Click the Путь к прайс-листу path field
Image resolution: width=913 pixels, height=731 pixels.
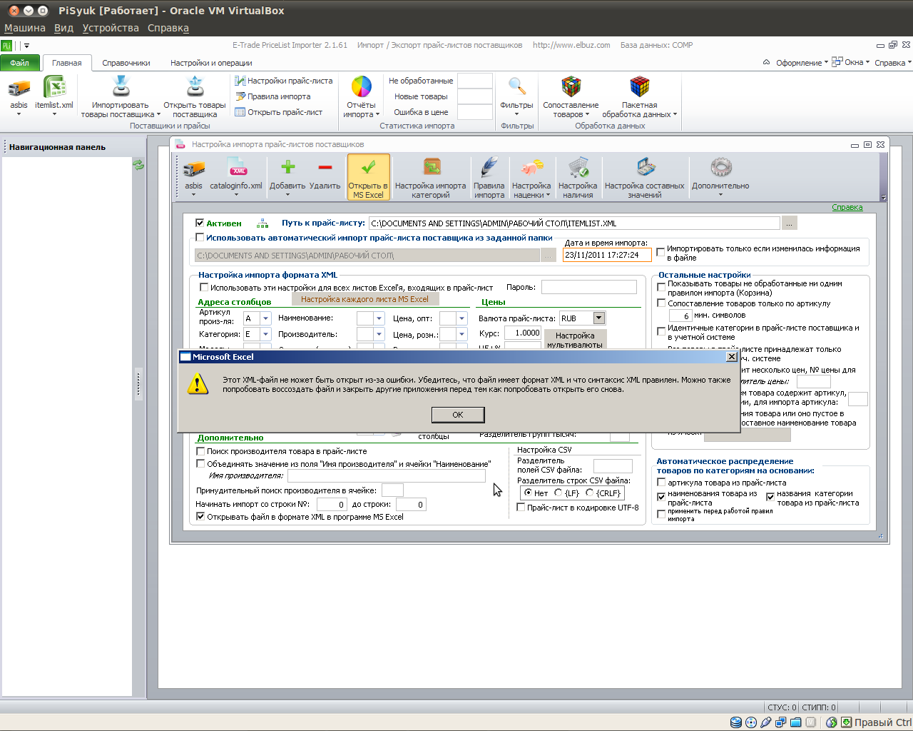click(x=574, y=223)
